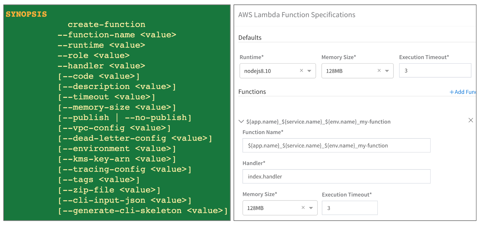Collapse the my-function section chevron
Screen dimensions: 479x225
point(241,121)
